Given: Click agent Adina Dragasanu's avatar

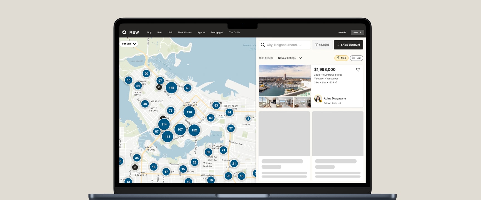Looking at the screenshot, I should 318,99.
